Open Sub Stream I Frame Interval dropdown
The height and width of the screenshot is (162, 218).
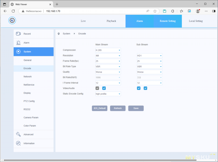pyautogui.click(x=149, y=83)
